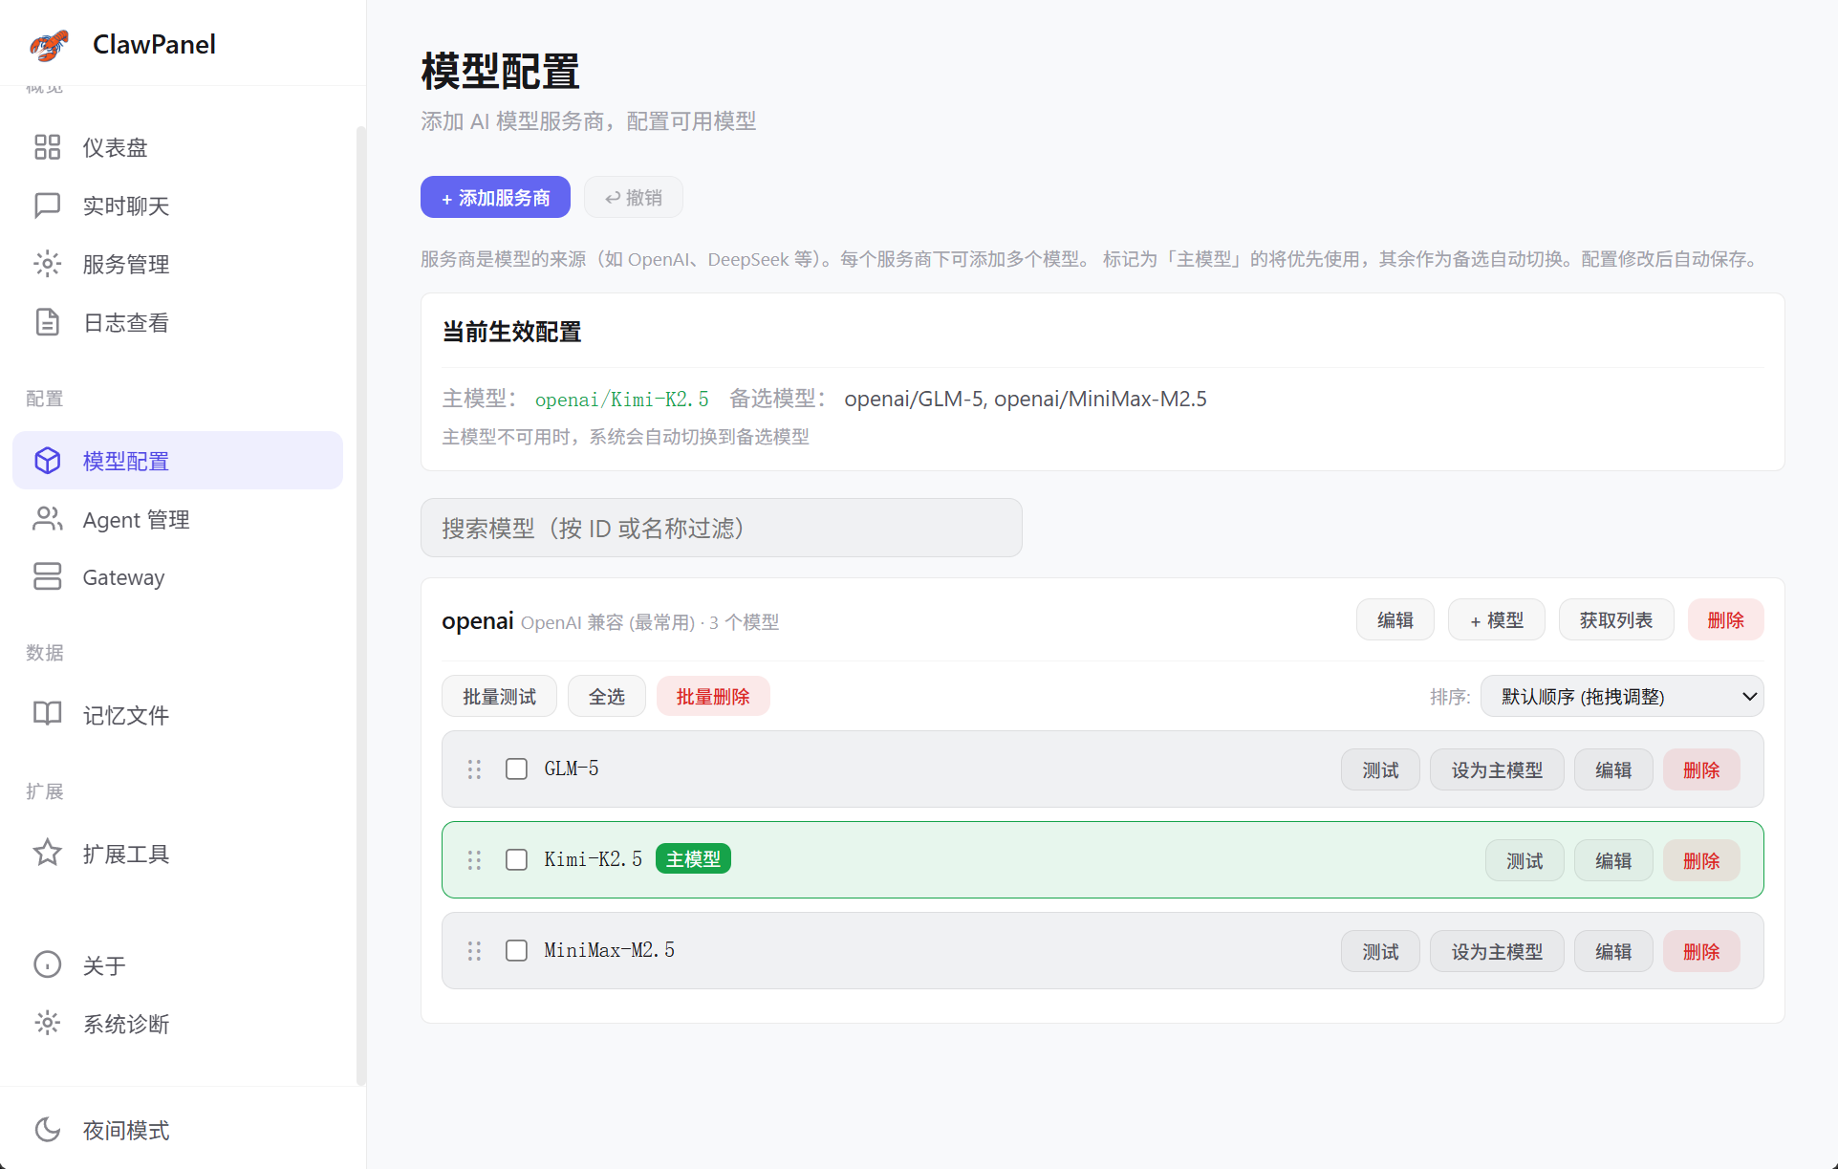Select the dashboard grid icon in sidebar

tap(48, 146)
